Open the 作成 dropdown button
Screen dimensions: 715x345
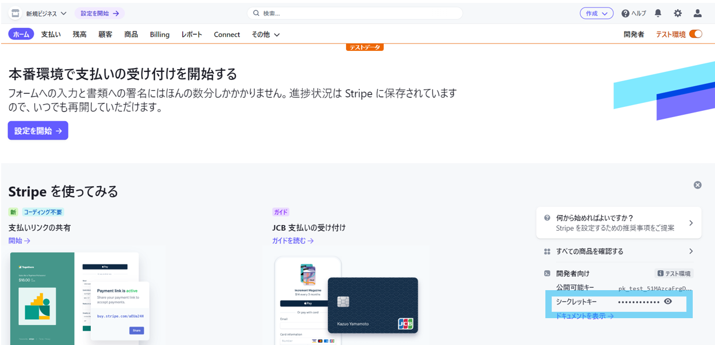point(596,13)
